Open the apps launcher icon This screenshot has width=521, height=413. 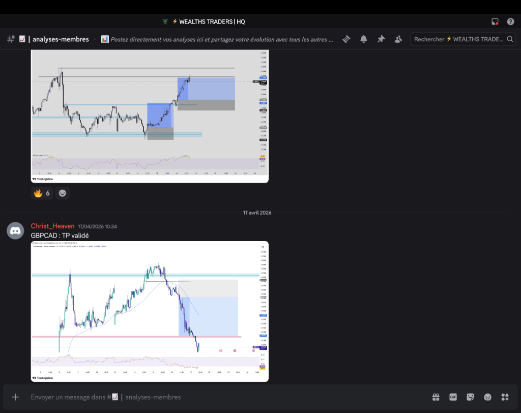[x=505, y=397]
